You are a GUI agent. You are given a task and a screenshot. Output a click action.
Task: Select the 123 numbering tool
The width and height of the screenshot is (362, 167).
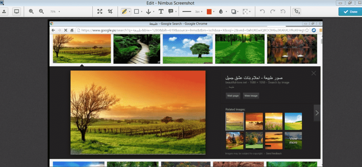pyautogui.click(x=296, y=11)
